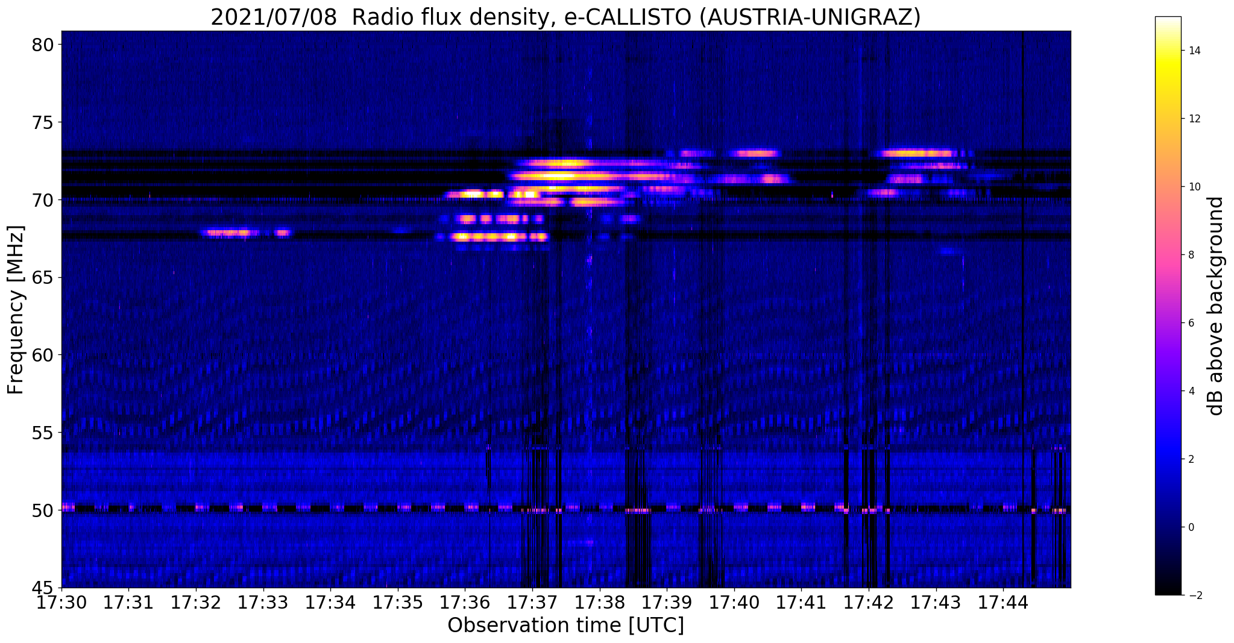
Task: Pick the colorbar tick value 4
Action: (1193, 391)
